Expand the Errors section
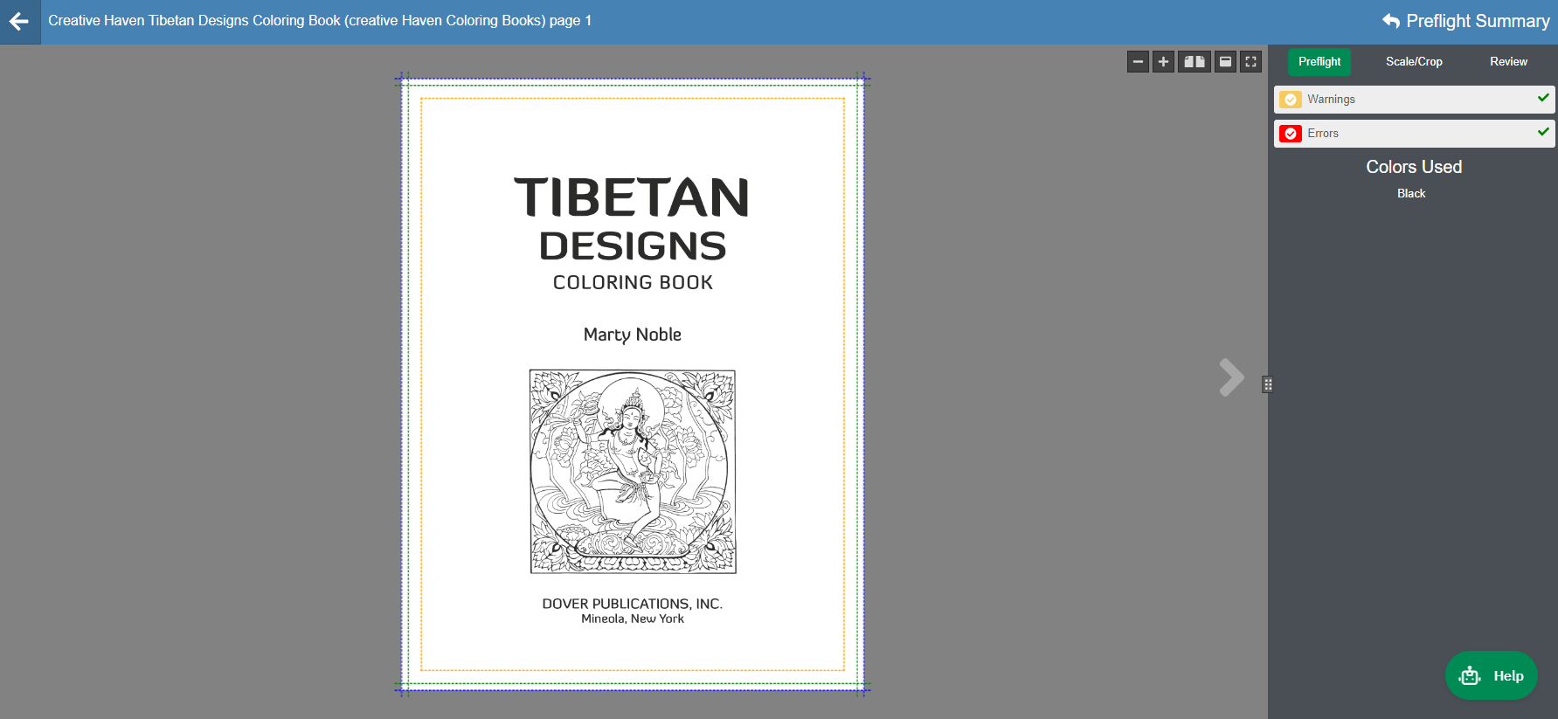 coord(1414,134)
